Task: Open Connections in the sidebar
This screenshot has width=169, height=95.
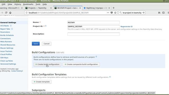Action: (x=5, y=39)
